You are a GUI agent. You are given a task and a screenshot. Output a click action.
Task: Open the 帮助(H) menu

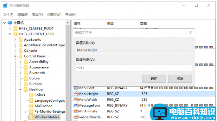pos(71,15)
